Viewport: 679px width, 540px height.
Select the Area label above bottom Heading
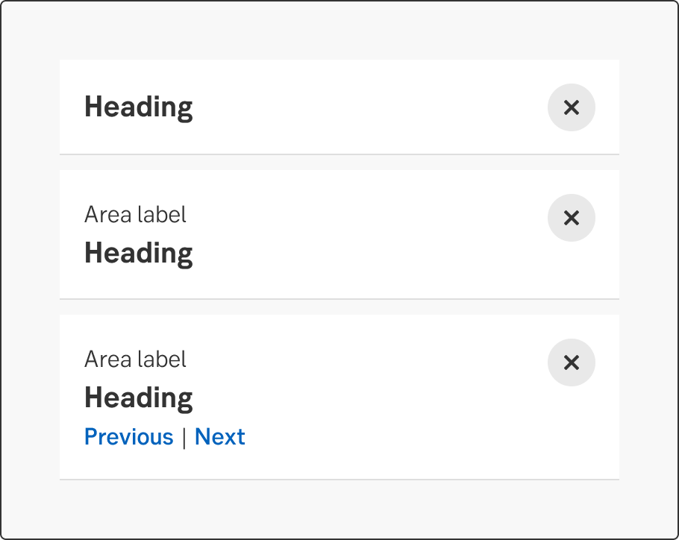point(136,359)
